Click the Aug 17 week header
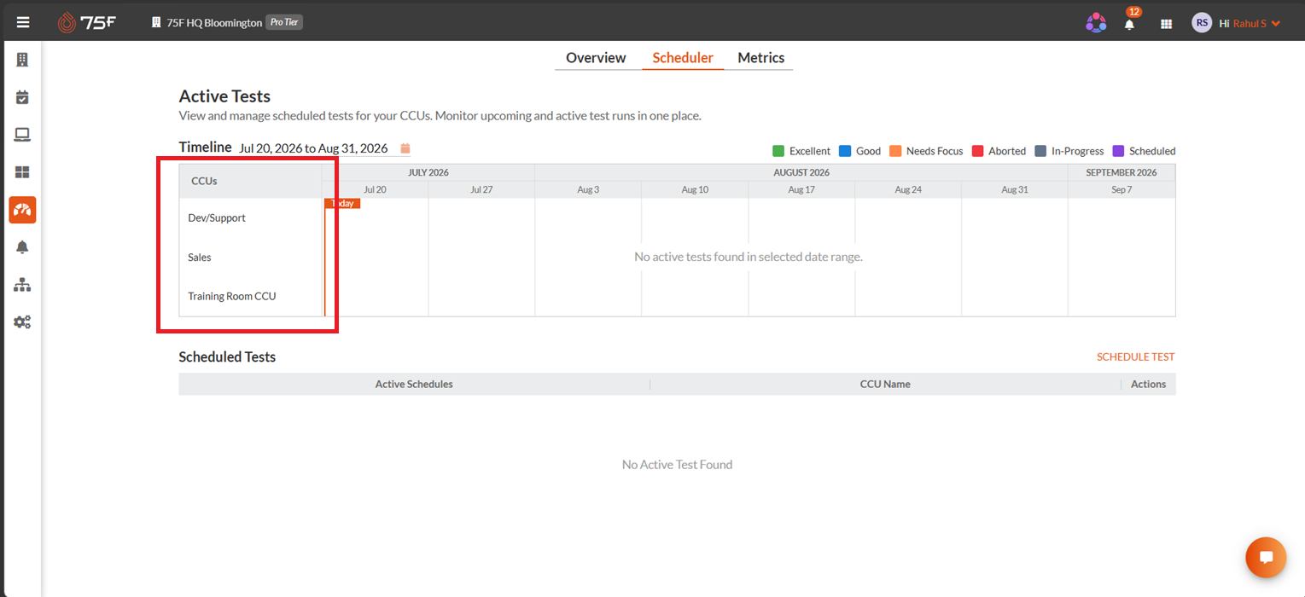This screenshot has width=1305, height=597. 801,189
